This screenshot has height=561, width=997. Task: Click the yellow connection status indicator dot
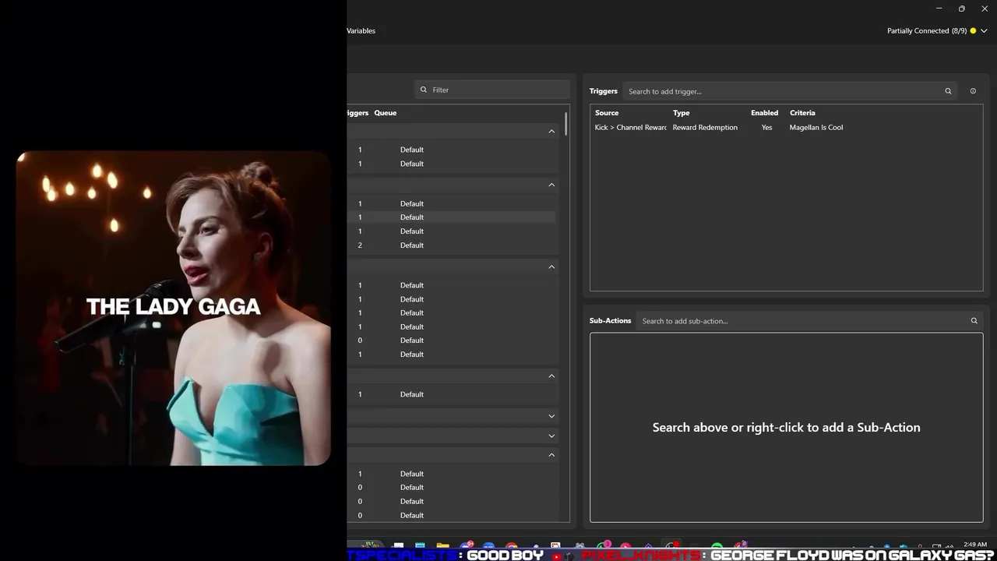pyautogui.click(x=973, y=31)
